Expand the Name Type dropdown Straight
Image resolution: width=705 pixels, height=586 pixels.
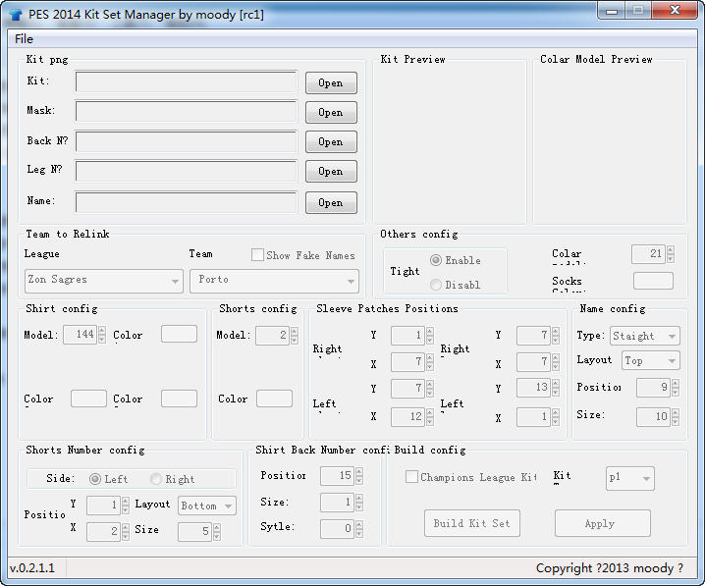(x=645, y=336)
